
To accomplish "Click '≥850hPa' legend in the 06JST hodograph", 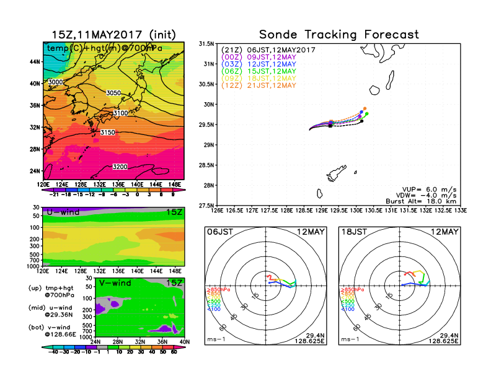I will 218,290.
